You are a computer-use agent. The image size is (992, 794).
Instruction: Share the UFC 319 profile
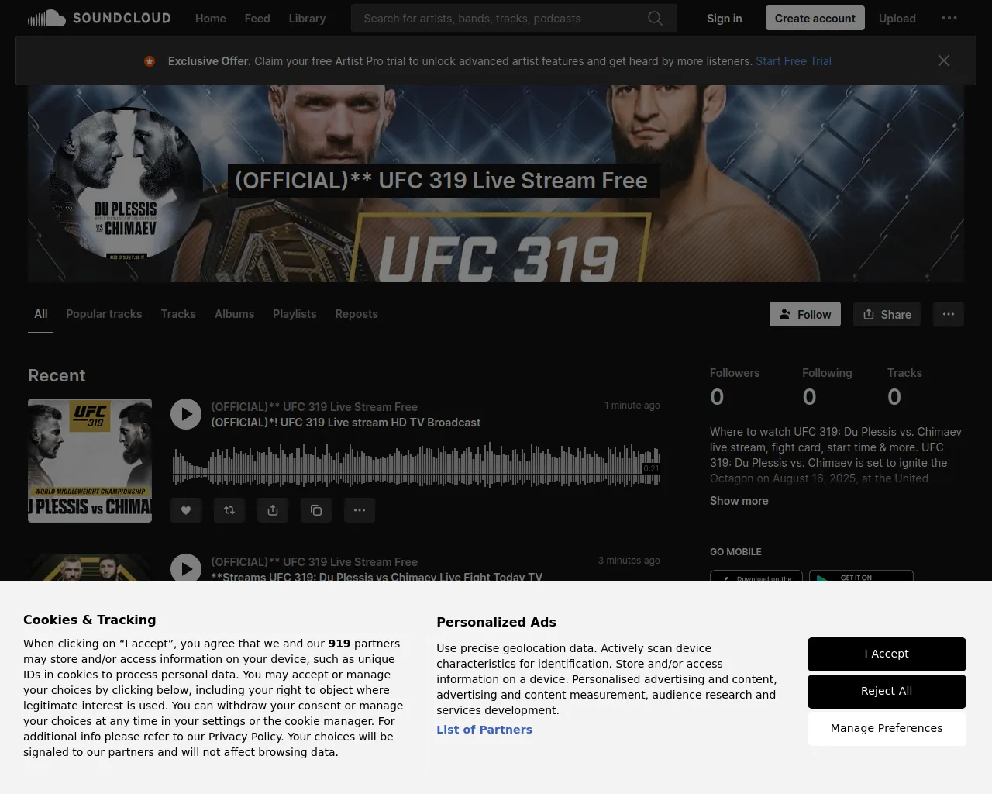(887, 314)
